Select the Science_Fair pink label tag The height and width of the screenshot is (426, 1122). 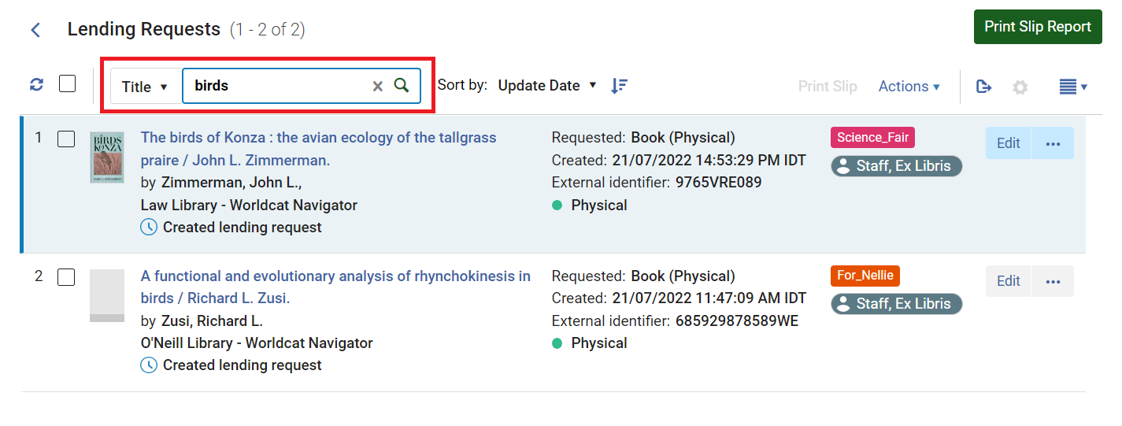point(872,138)
